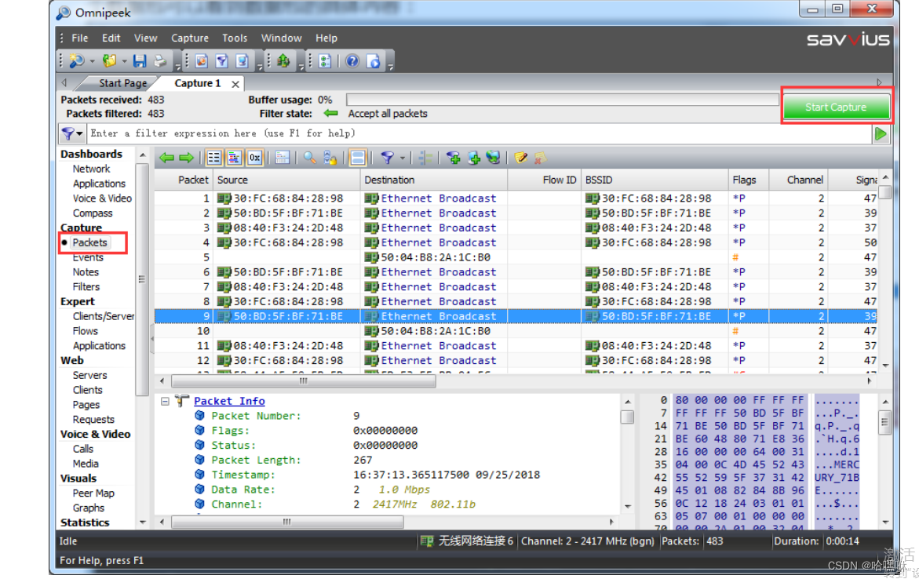Click the Start Capture button
This screenshot has width=919, height=579.
(836, 107)
